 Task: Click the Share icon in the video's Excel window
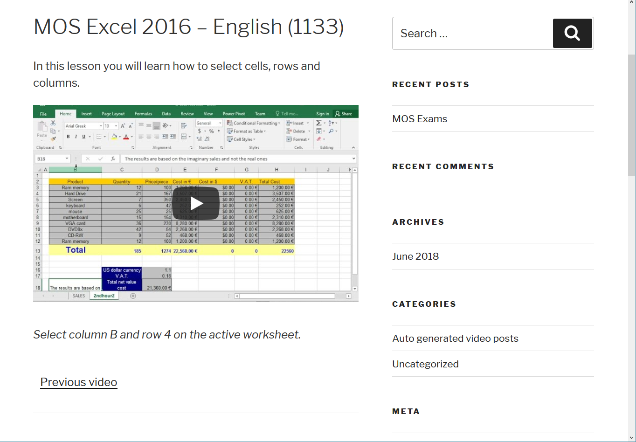(x=344, y=114)
